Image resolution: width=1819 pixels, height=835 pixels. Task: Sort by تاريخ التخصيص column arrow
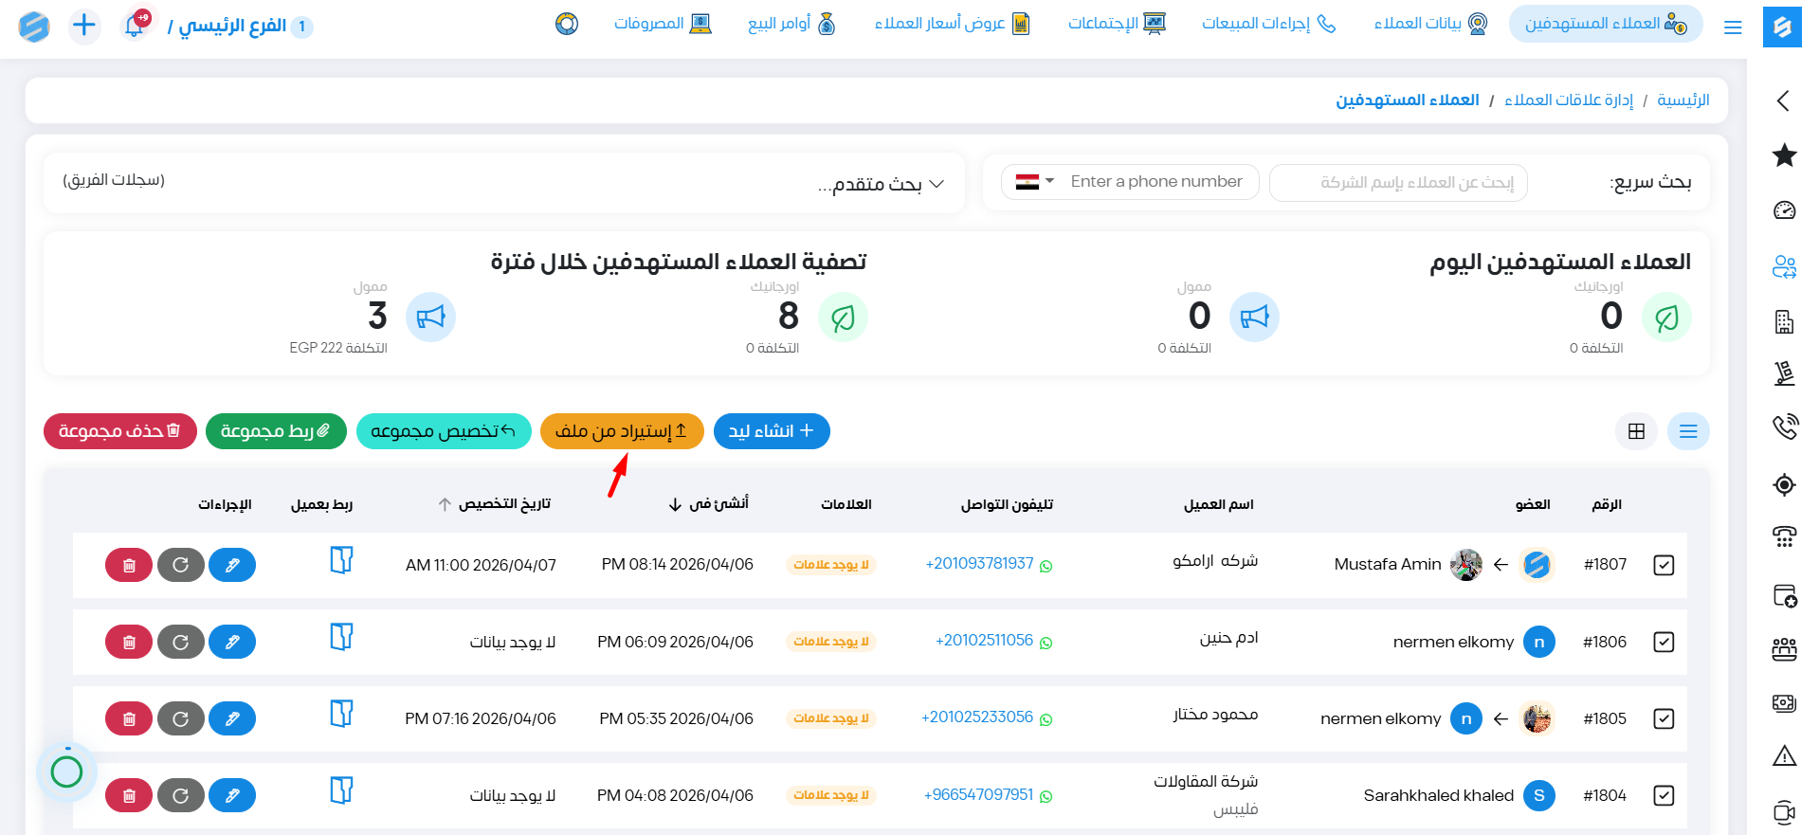click(445, 504)
